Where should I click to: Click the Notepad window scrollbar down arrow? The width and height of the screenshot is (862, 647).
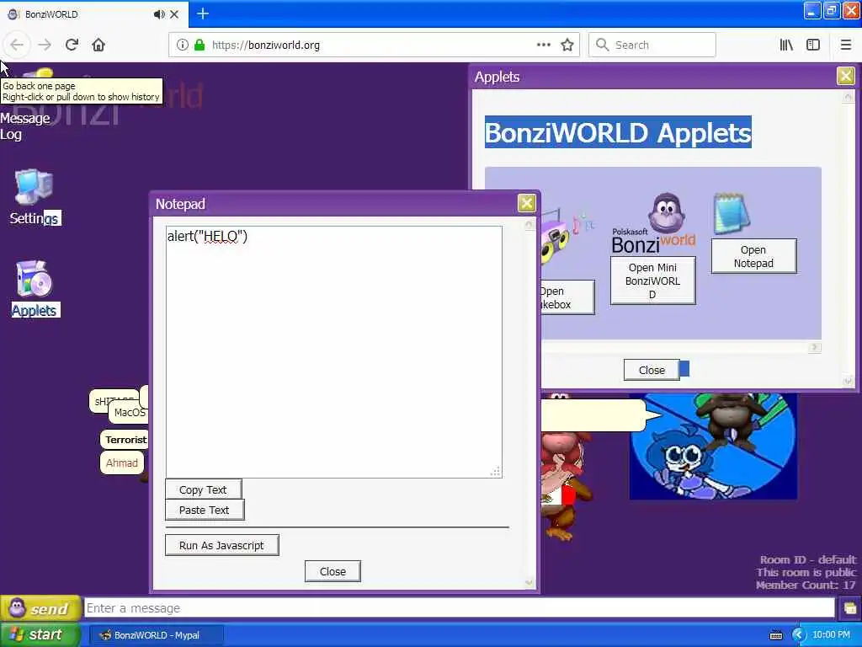(x=529, y=583)
